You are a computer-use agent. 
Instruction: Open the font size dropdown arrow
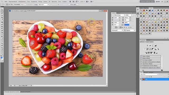click(x=120, y=18)
